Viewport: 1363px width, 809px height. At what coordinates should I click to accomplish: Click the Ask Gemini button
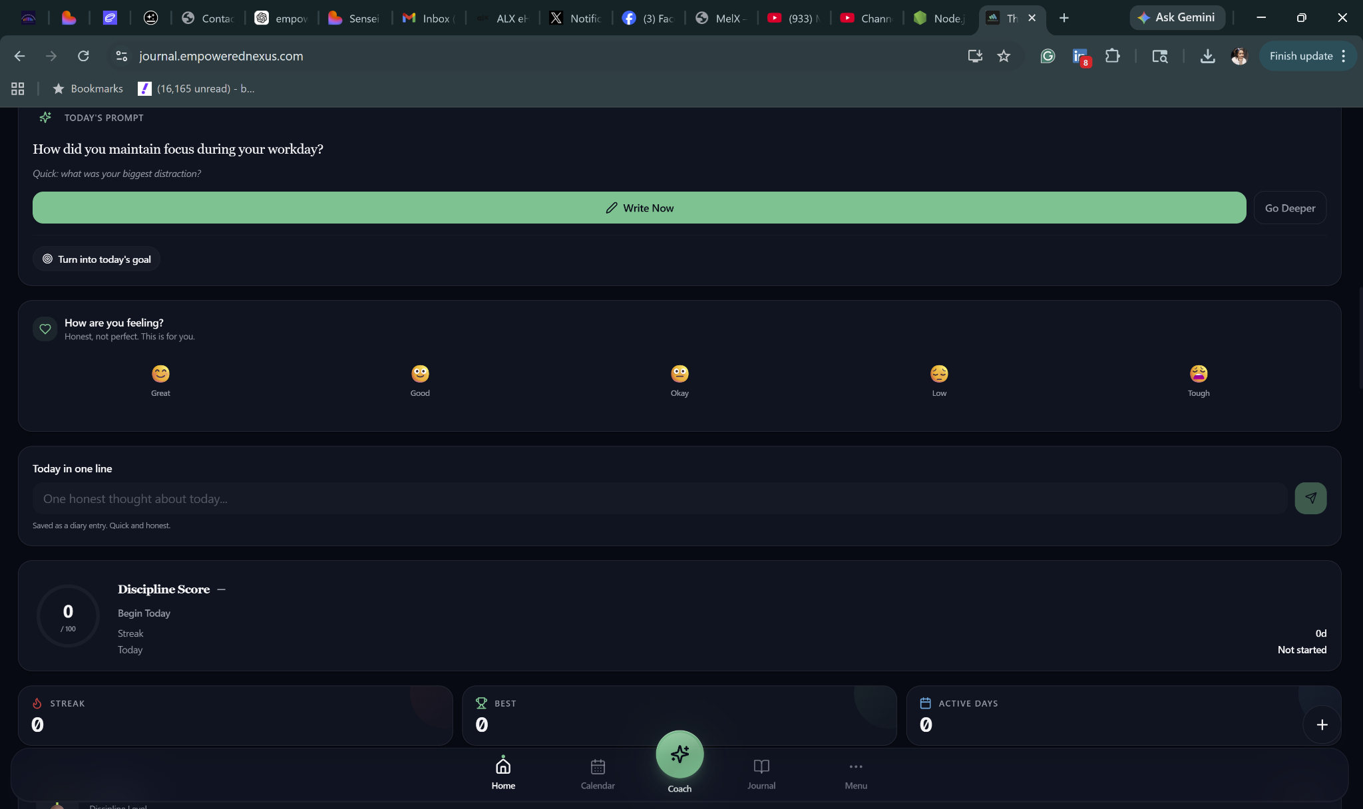(x=1177, y=18)
